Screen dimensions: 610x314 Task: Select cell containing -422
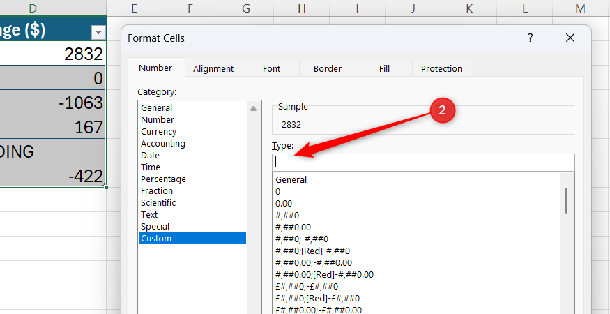(x=53, y=176)
